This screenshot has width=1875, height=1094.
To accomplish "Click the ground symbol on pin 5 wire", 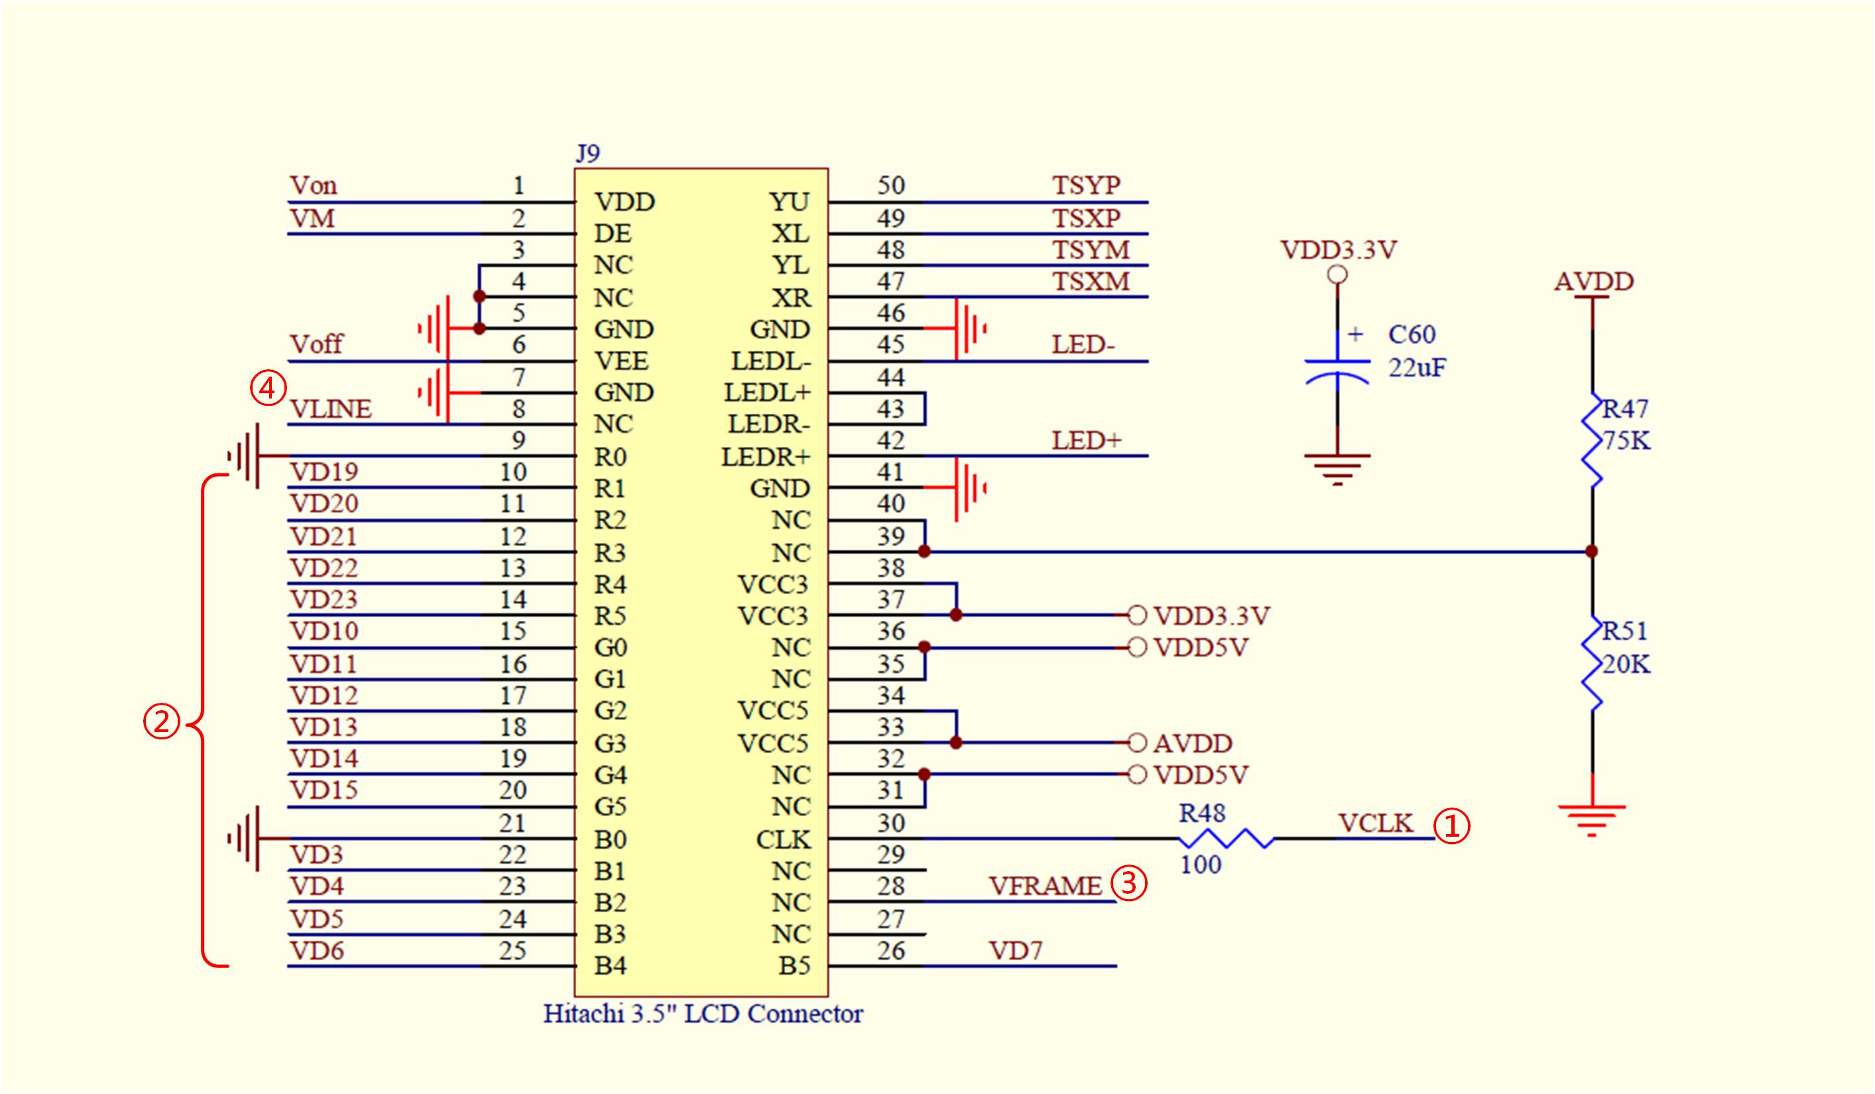I will (434, 328).
